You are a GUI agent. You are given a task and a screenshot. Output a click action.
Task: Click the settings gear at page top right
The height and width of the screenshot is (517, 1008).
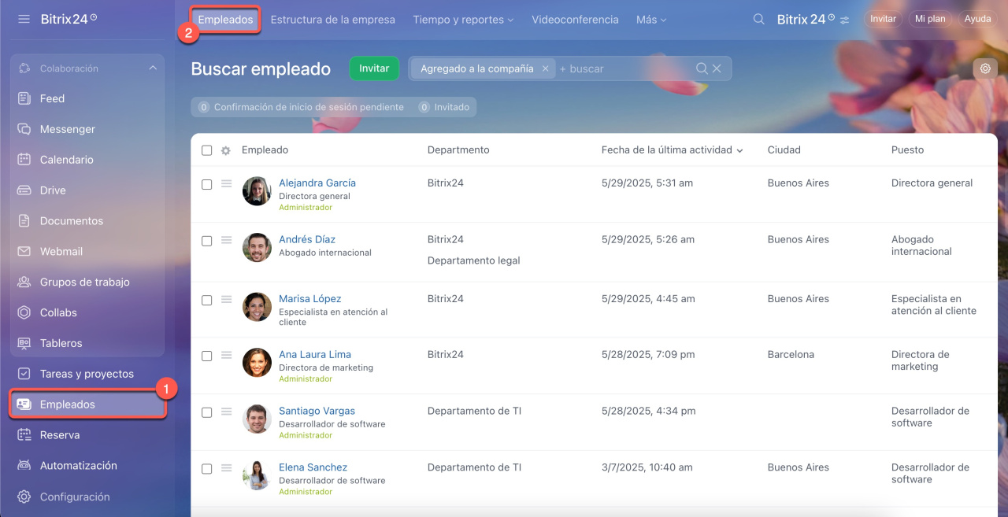985,68
